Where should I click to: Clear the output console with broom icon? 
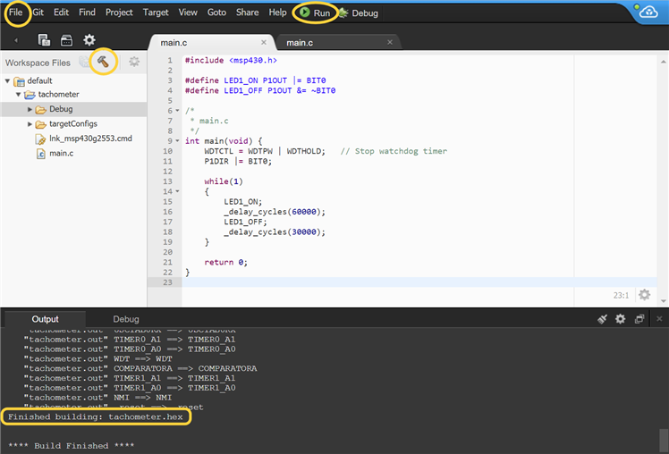tap(603, 319)
